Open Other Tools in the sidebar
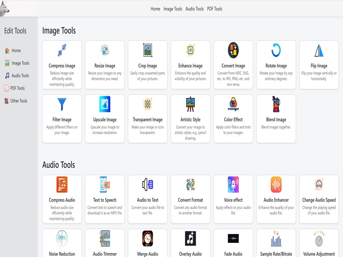343x257 pixels. (19, 101)
